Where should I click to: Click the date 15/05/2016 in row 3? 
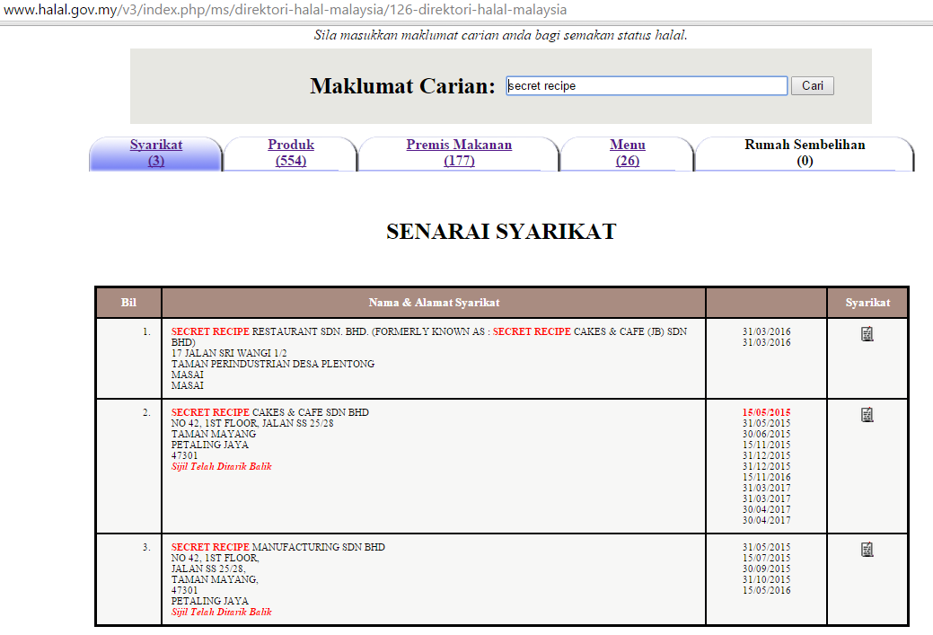[766, 590]
